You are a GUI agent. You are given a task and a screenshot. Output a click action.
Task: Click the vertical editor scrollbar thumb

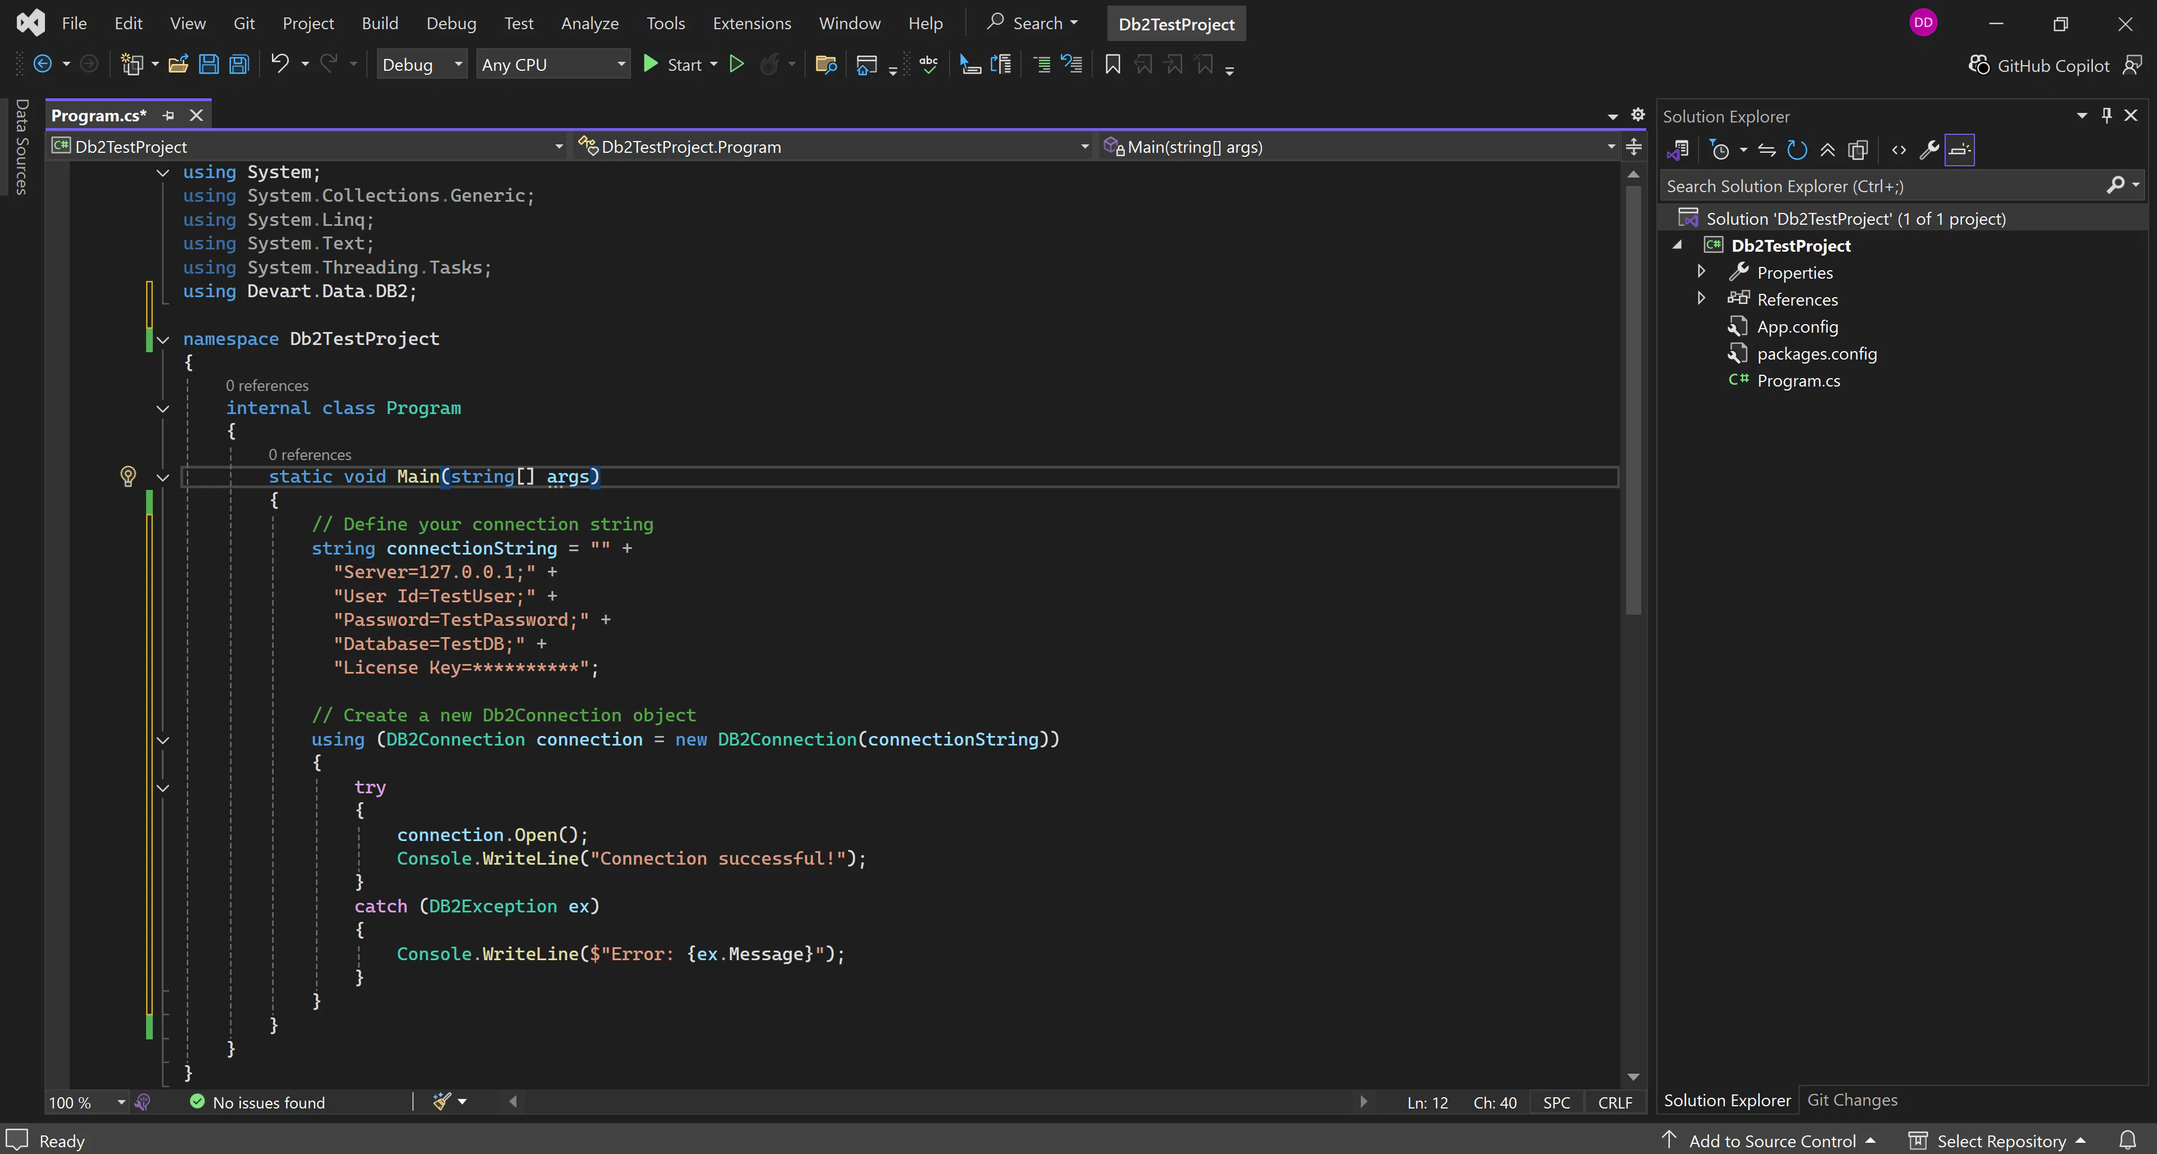(1633, 400)
